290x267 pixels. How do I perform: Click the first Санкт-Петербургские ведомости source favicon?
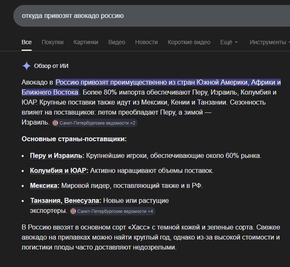(x=55, y=123)
